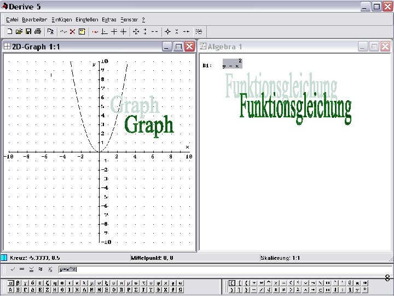Click the right arrow symbol button

click(313, 290)
